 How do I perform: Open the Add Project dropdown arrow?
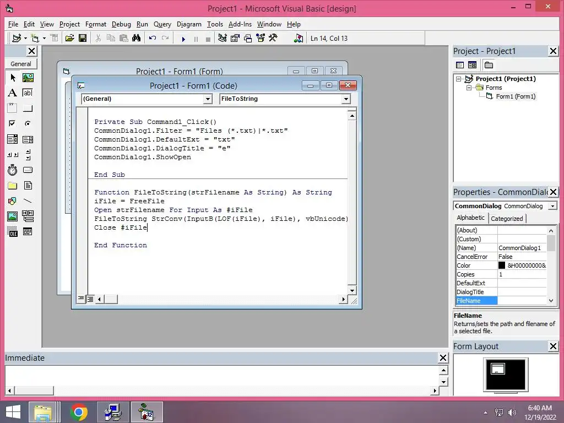25,38
